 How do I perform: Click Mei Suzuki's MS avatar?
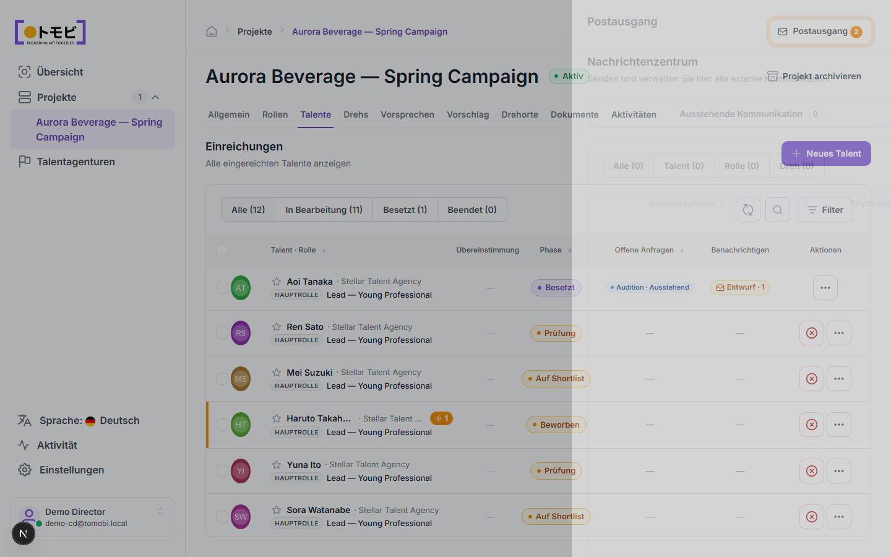(241, 379)
